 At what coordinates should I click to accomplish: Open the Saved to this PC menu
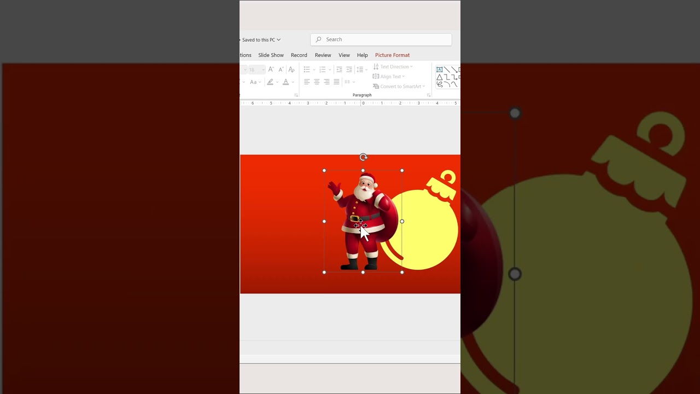[261, 40]
